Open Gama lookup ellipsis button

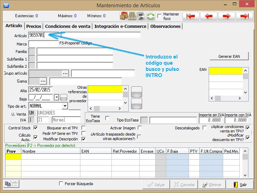(x=43, y=81)
